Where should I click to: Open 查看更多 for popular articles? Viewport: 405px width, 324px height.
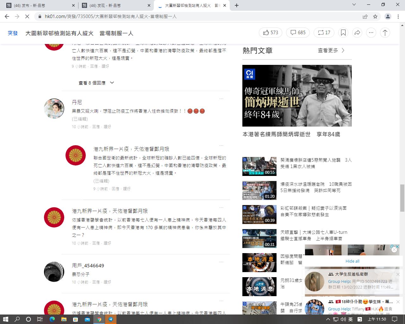coord(331,50)
